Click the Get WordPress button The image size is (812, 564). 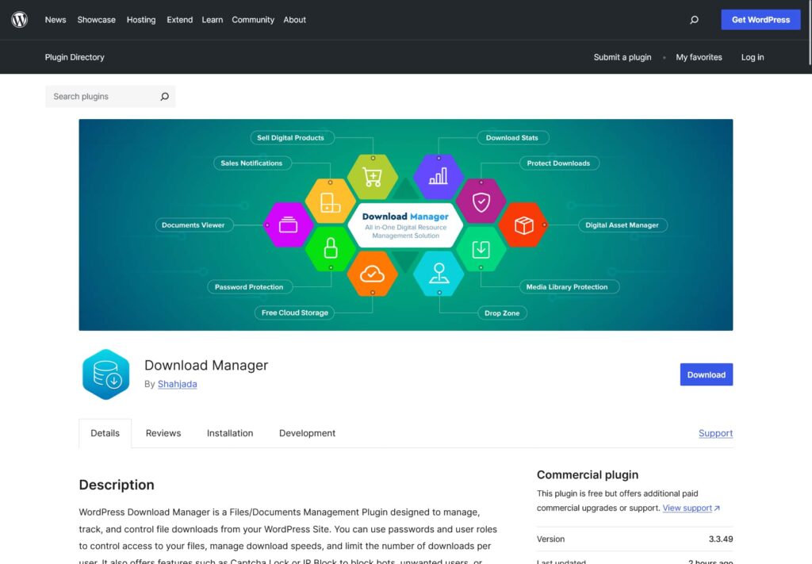(760, 20)
